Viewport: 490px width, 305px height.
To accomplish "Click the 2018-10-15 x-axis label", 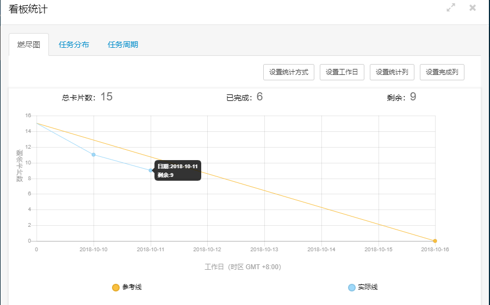I will [379, 250].
